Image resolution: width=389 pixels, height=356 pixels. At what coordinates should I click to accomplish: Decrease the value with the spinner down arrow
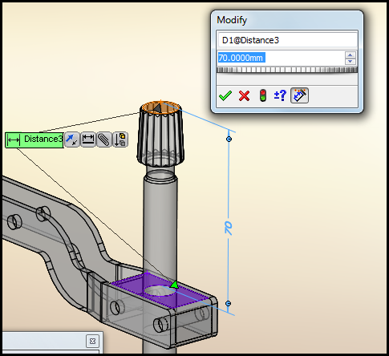point(351,61)
